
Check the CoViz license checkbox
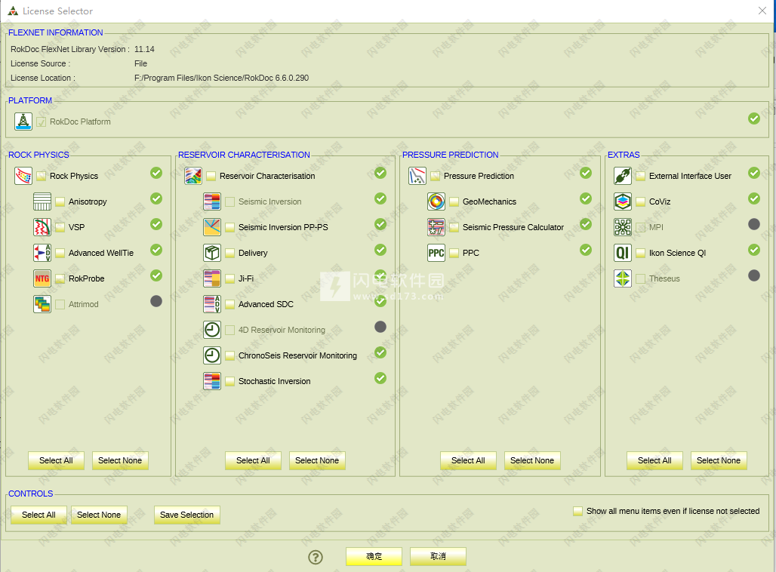(640, 202)
